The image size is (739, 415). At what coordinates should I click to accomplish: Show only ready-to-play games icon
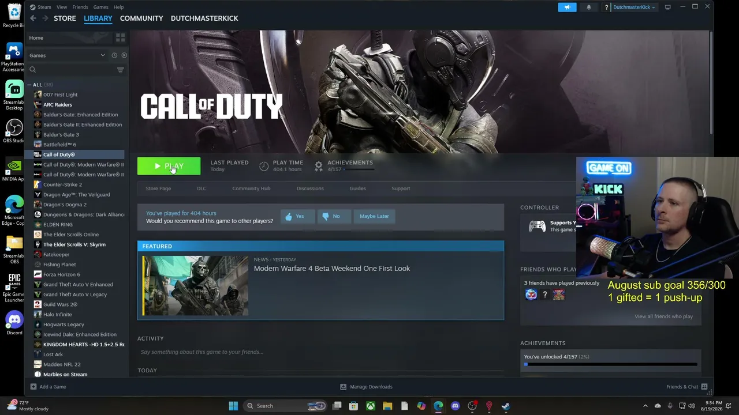pyautogui.click(x=124, y=55)
